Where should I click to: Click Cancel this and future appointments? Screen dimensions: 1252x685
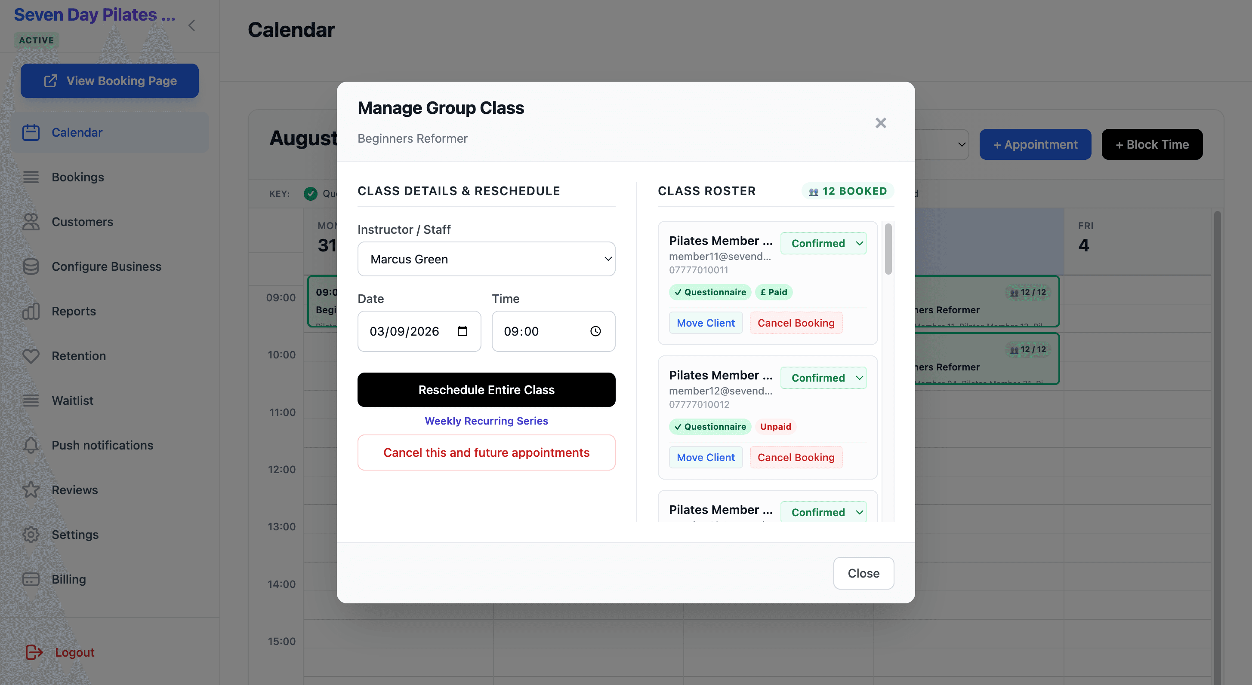coord(486,453)
